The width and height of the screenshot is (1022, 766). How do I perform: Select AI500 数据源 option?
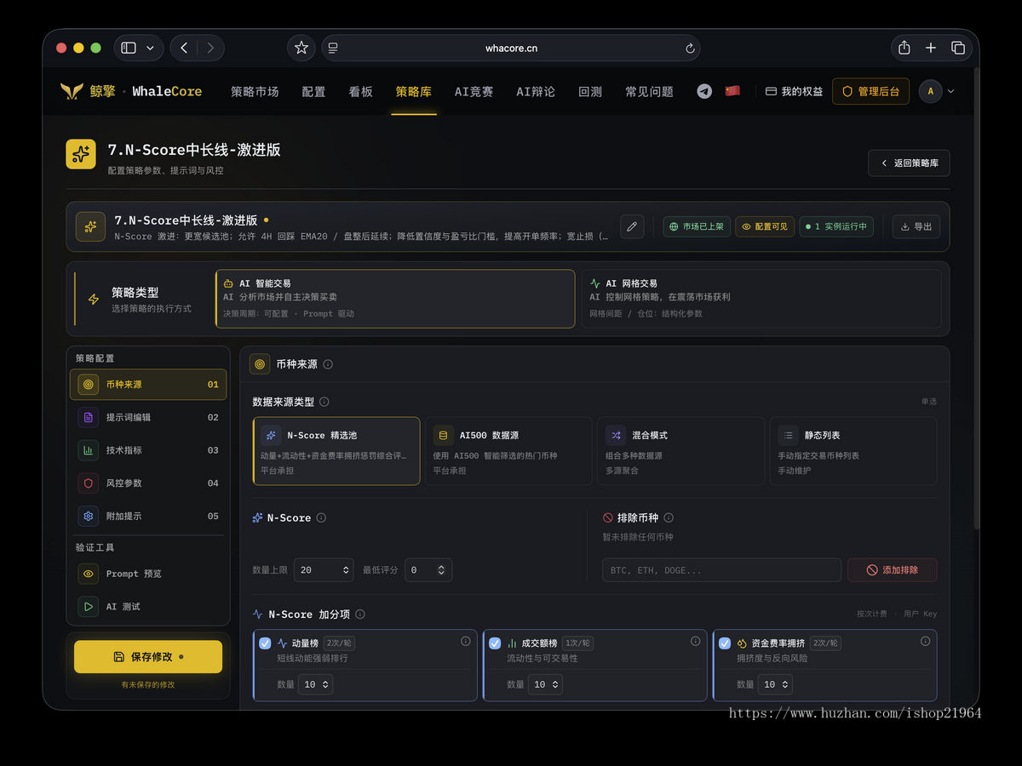pos(508,451)
